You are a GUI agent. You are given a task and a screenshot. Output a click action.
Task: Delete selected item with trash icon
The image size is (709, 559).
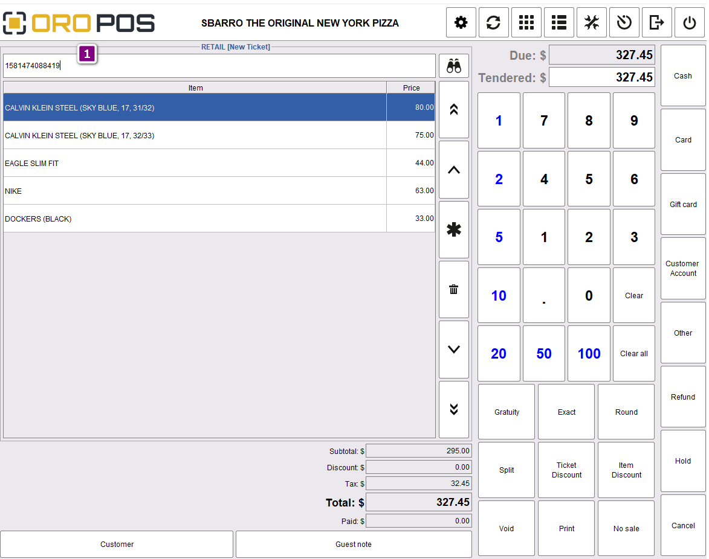pos(453,289)
